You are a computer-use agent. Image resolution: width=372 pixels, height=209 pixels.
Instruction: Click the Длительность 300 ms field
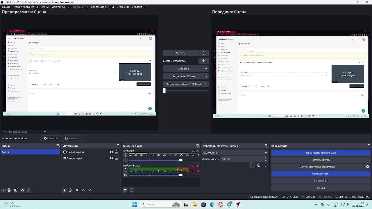(244, 159)
